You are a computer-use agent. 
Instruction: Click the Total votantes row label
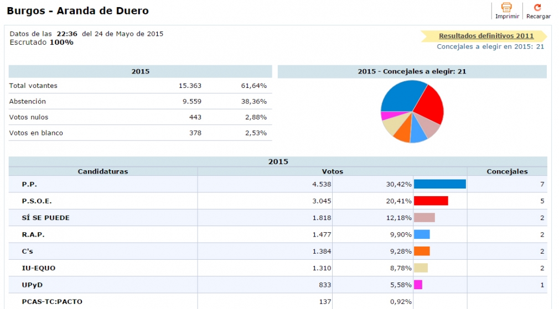coord(33,86)
